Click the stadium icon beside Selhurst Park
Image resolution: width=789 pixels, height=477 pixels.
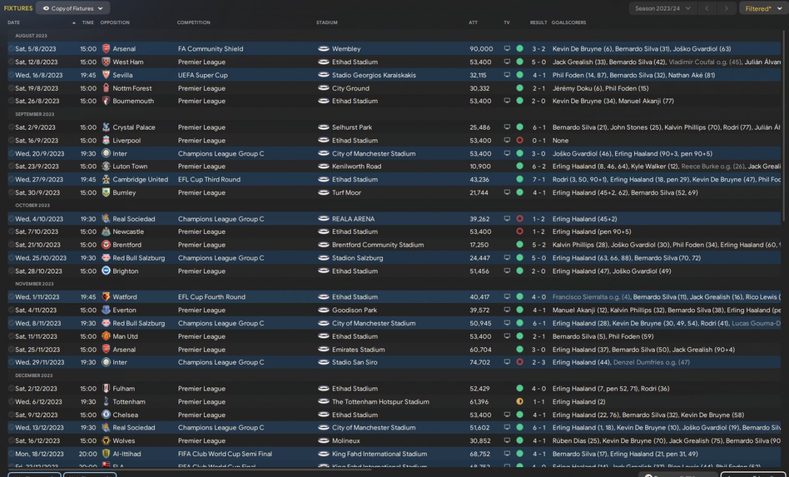click(x=324, y=127)
